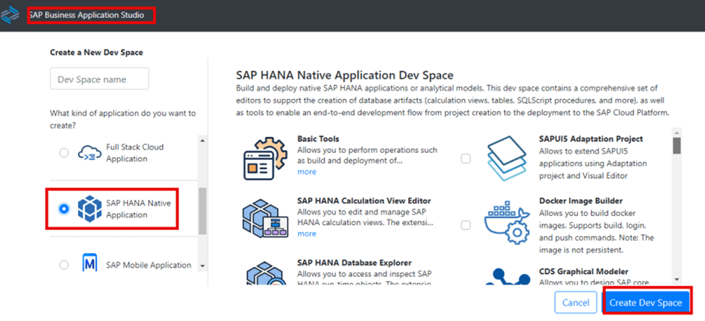Select the SAP Mobile Application radio button
The width and height of the screenshot is (705, 321).
click(64, 265)
